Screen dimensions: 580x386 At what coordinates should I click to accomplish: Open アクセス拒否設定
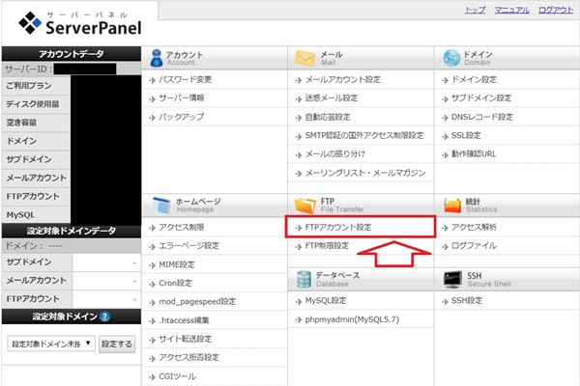(189, 357)
